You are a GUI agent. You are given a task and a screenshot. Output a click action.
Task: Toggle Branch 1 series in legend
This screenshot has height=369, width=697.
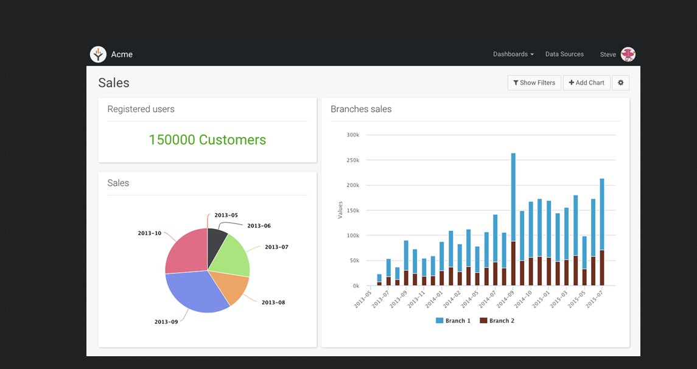453,321
